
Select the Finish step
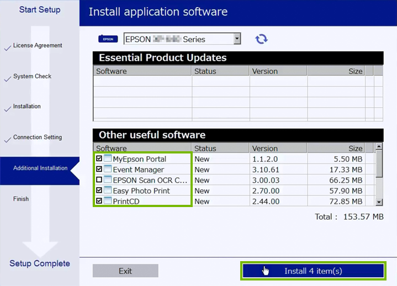coord(21,199)
